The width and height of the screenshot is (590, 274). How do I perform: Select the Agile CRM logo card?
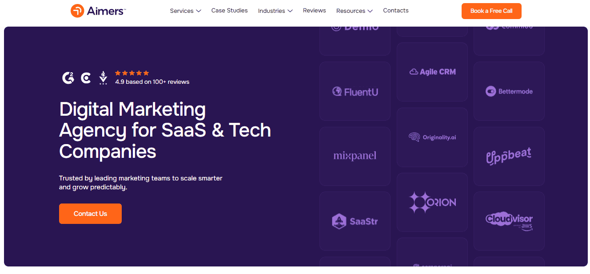pos(432,72)
